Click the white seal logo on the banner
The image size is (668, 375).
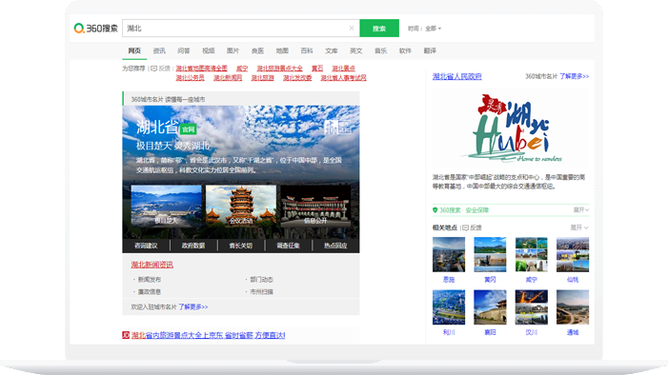(337, 128)
